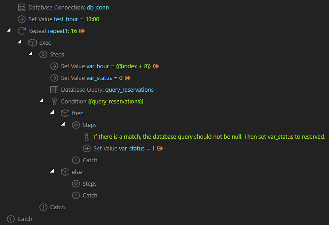Click the Database Connection cylinder icon
The width and height of the screenshot is (329, 225).
tap(21, 8)
